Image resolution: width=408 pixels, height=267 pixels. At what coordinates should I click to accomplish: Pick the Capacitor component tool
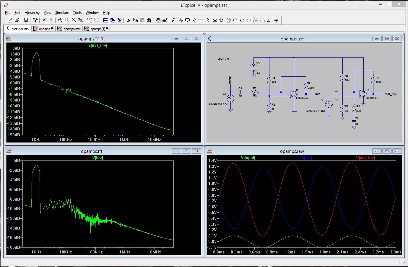click(201, 20)
